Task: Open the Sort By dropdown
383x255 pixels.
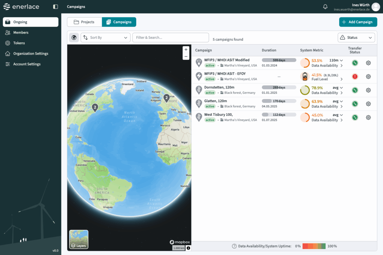Action: [x=105, y=38]
